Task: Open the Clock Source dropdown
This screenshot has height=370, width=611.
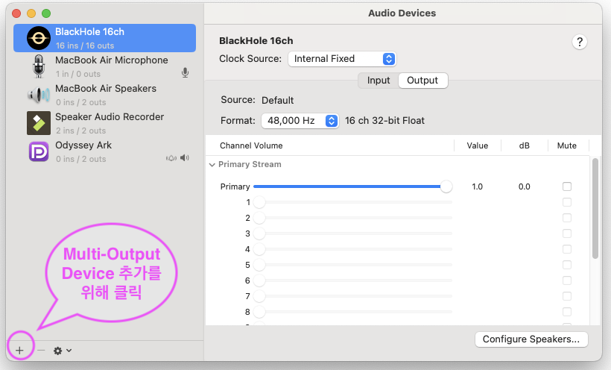Action: (342, 59)
